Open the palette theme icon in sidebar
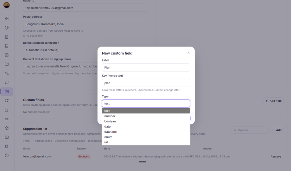Image resolution: width=291 pixels, height=171 pixels. pos(7,28)
